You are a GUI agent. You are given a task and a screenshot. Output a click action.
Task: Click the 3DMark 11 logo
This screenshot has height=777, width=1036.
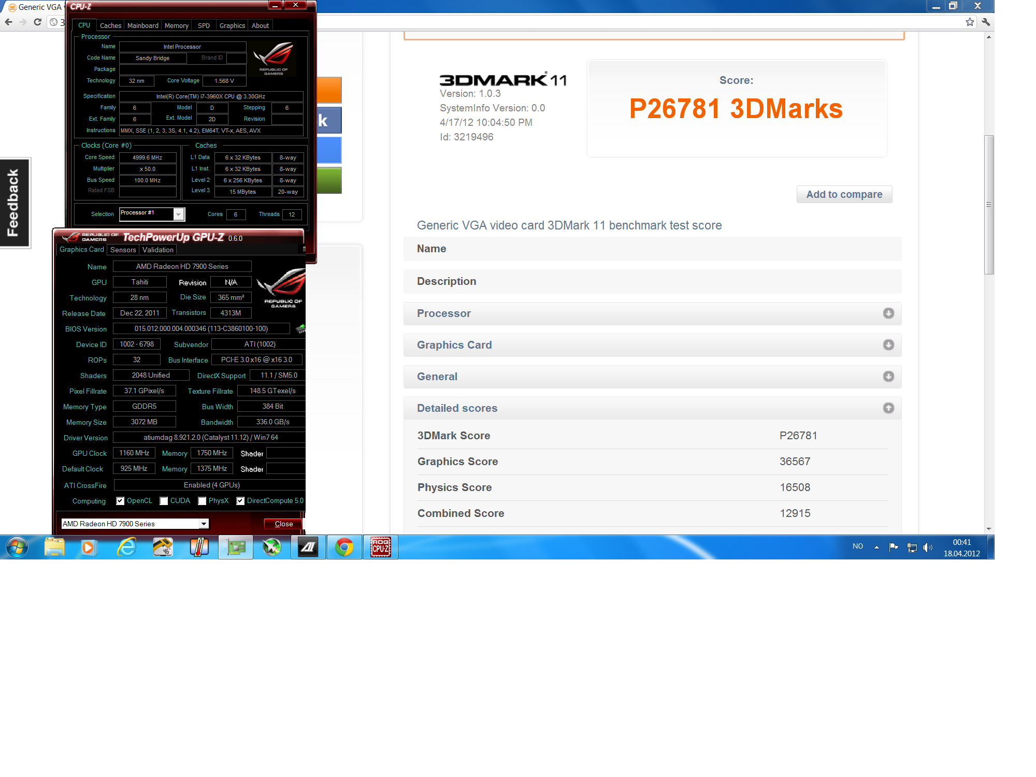503,79
